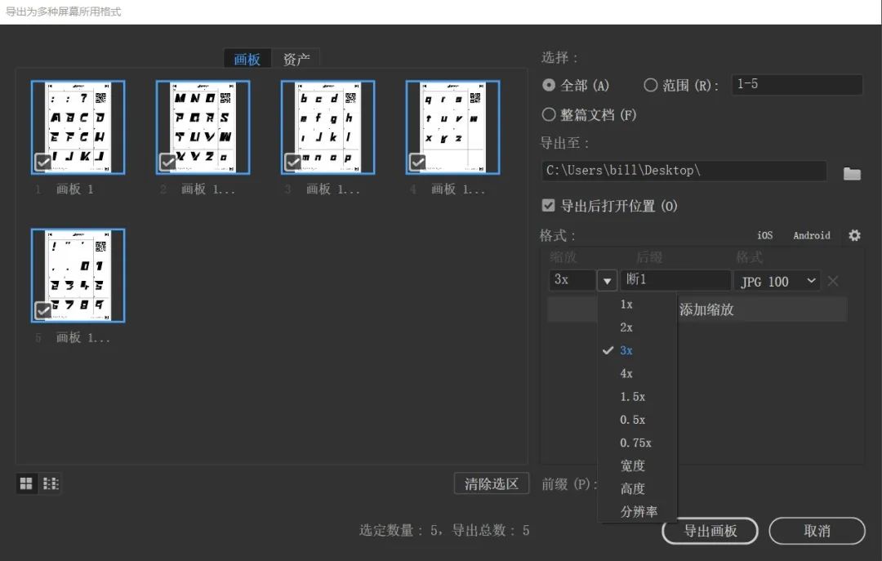The image size is (882, 561).
Task: Open format settings via the gear icon
Action: tap(854, 235)
